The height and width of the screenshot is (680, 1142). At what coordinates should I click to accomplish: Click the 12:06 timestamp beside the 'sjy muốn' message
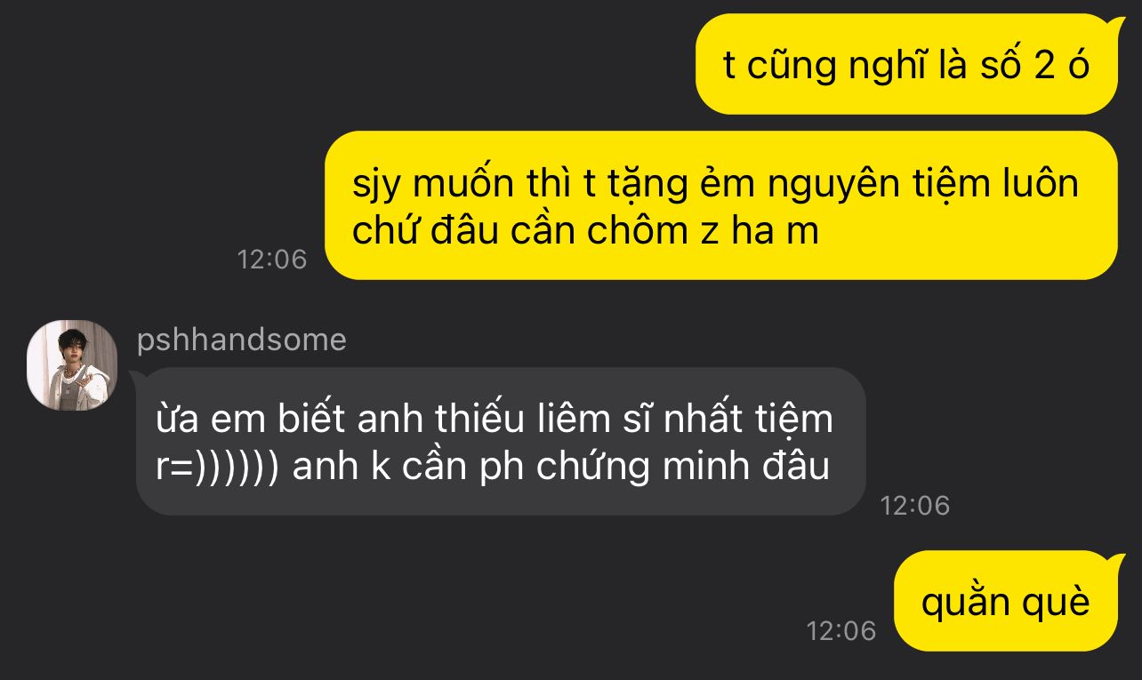click(x=272, y=260)
